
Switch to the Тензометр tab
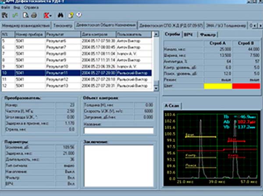(x=62, y=25)
